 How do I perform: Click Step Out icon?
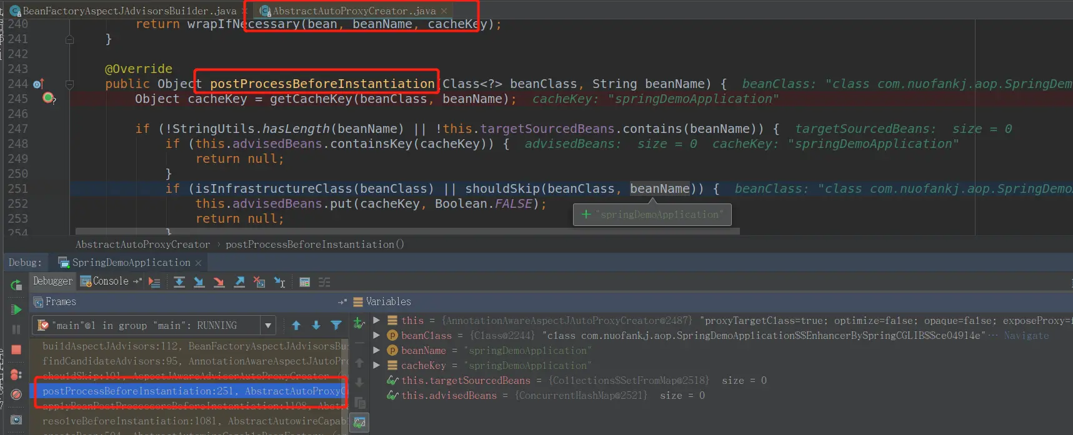pos(239,282)
